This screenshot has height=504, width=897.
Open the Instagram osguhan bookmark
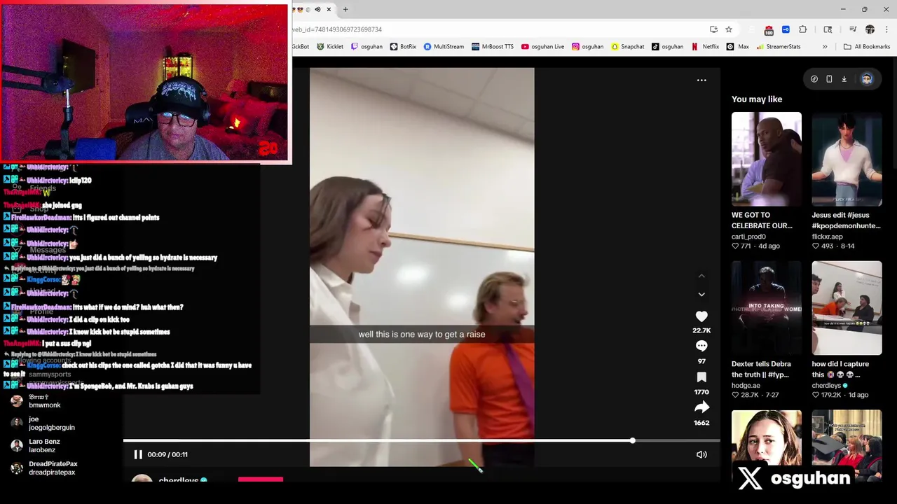point(587,47)
